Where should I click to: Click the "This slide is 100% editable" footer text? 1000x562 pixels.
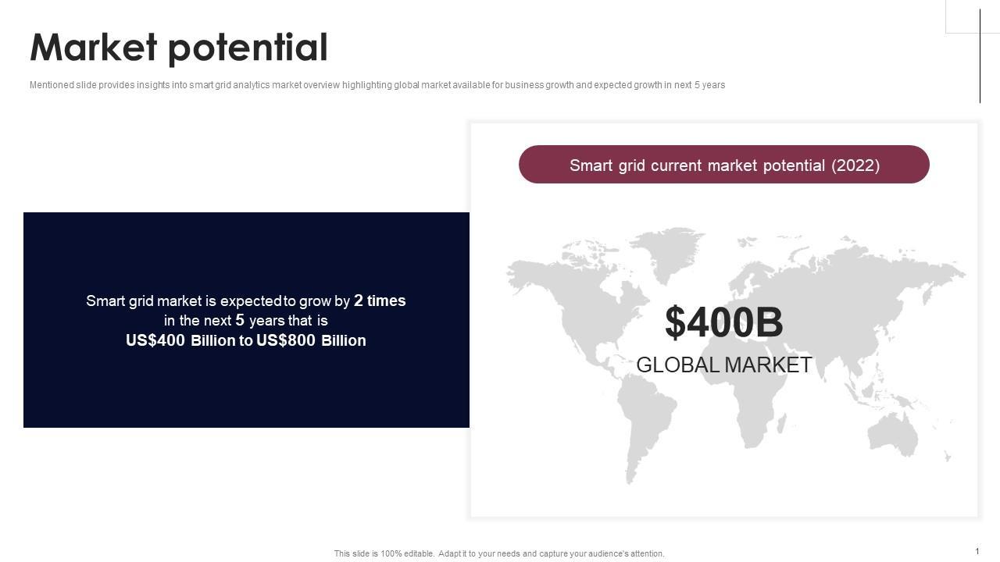tap(499, 553)
